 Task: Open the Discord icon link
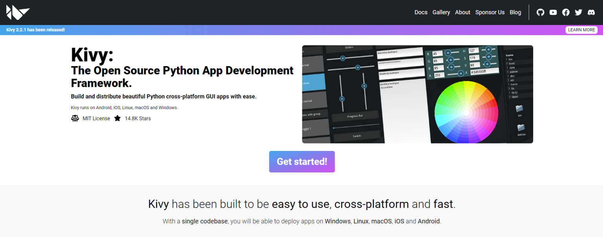(x=591, y=13)
